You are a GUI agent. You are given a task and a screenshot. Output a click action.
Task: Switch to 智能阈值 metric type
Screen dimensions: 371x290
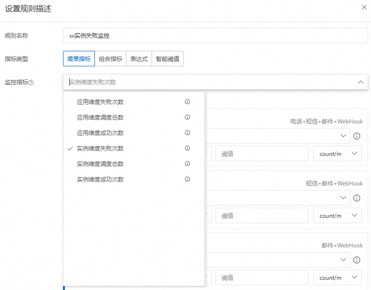click(x=168, y=59)
